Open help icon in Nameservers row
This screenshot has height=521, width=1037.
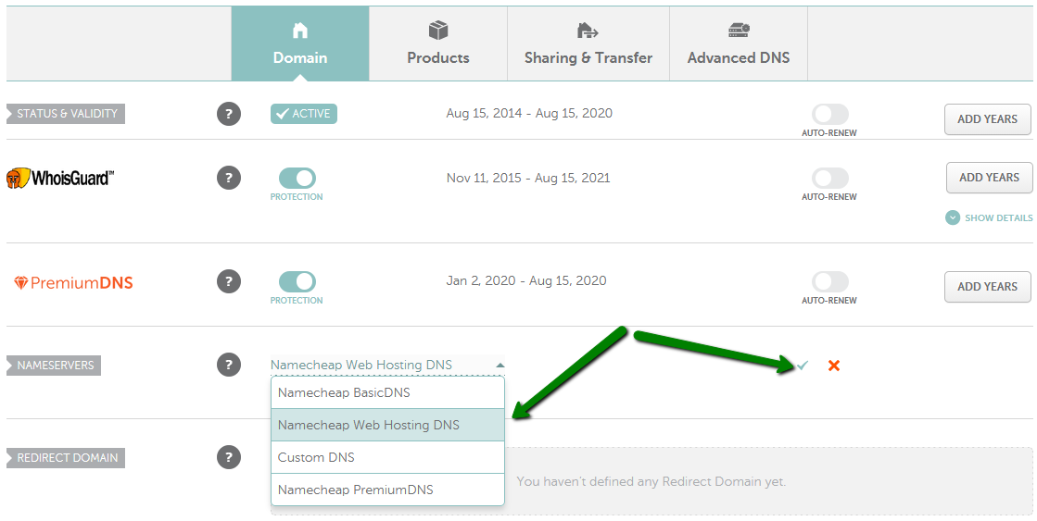tap(229, 365)
